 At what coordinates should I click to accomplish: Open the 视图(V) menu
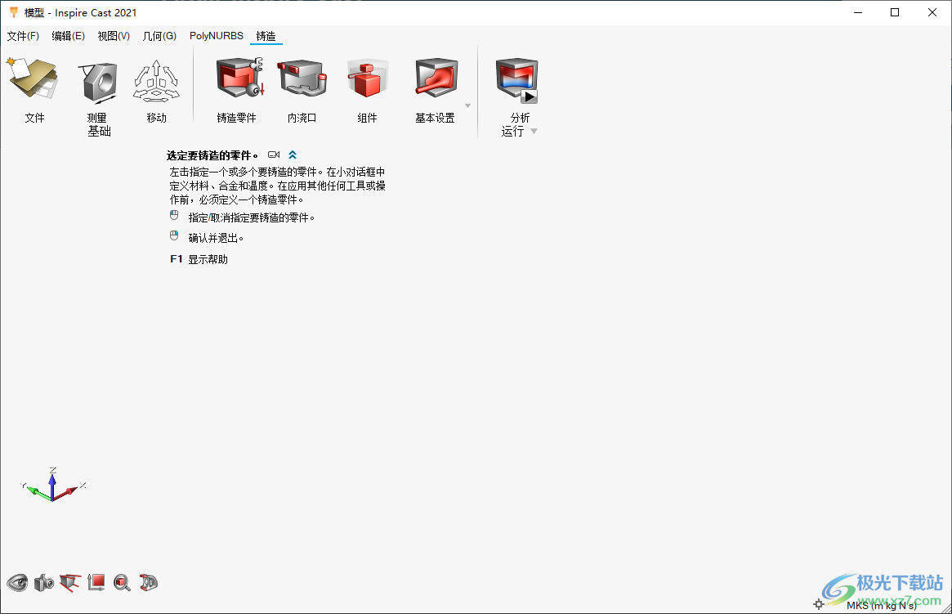114,36
